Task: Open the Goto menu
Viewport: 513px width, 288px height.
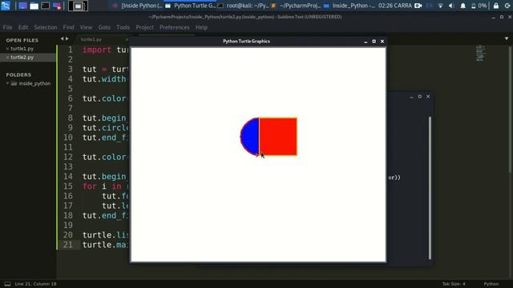Action: (104, 27)
